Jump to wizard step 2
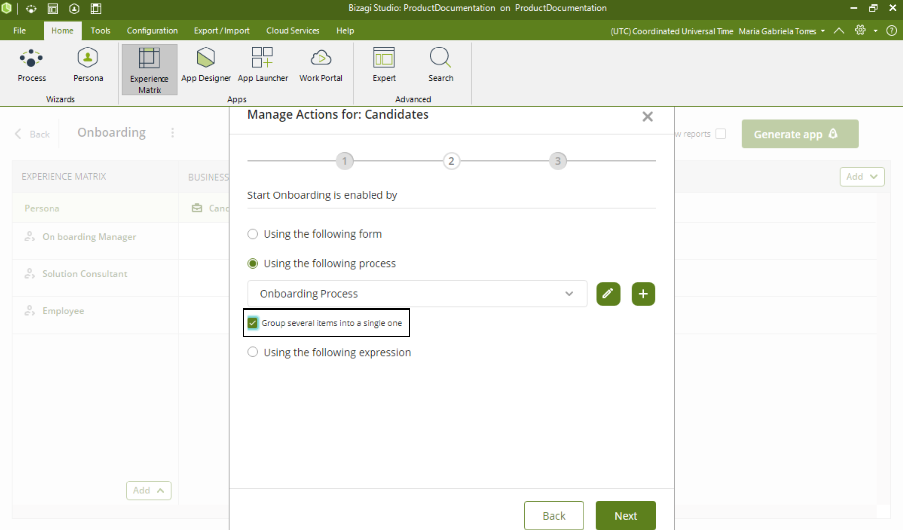This screenshot has height=530, width=903. point(451,161)
